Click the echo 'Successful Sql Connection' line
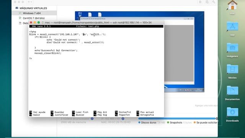 pos(56,50)
